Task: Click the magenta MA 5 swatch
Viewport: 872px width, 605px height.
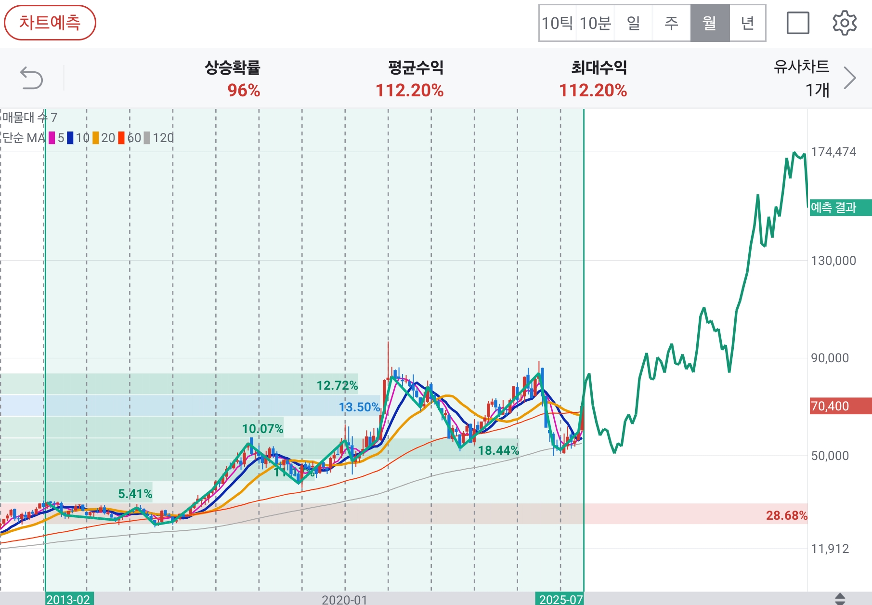Action: point(52,138)
